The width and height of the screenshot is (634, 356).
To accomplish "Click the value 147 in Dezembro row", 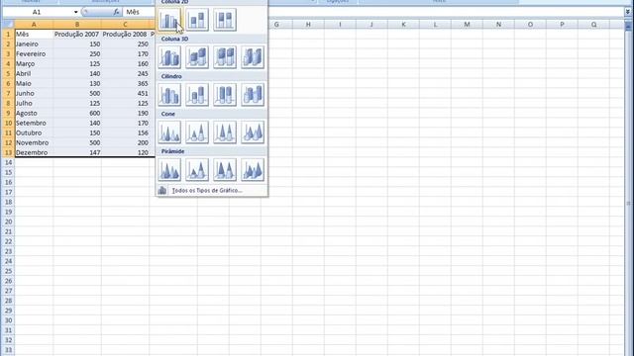I will [x=77, y=152].
